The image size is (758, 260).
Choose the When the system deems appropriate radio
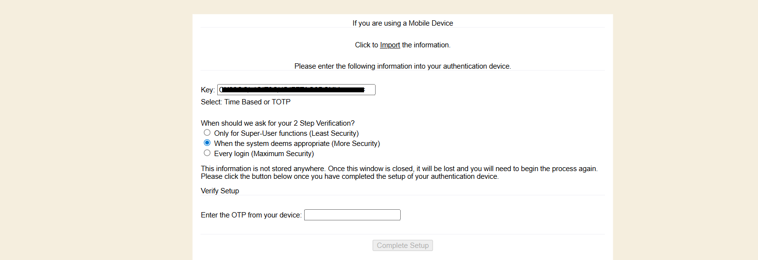pyautogui.click(x=207, y=143)
